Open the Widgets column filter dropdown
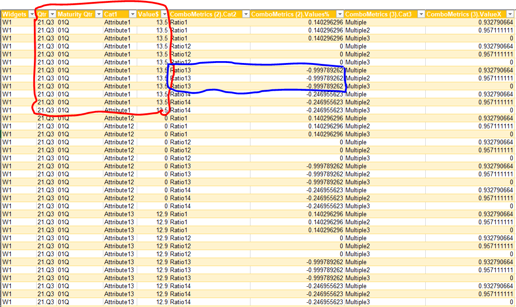Viewport: 516px width, 307px height. [32, 14]
